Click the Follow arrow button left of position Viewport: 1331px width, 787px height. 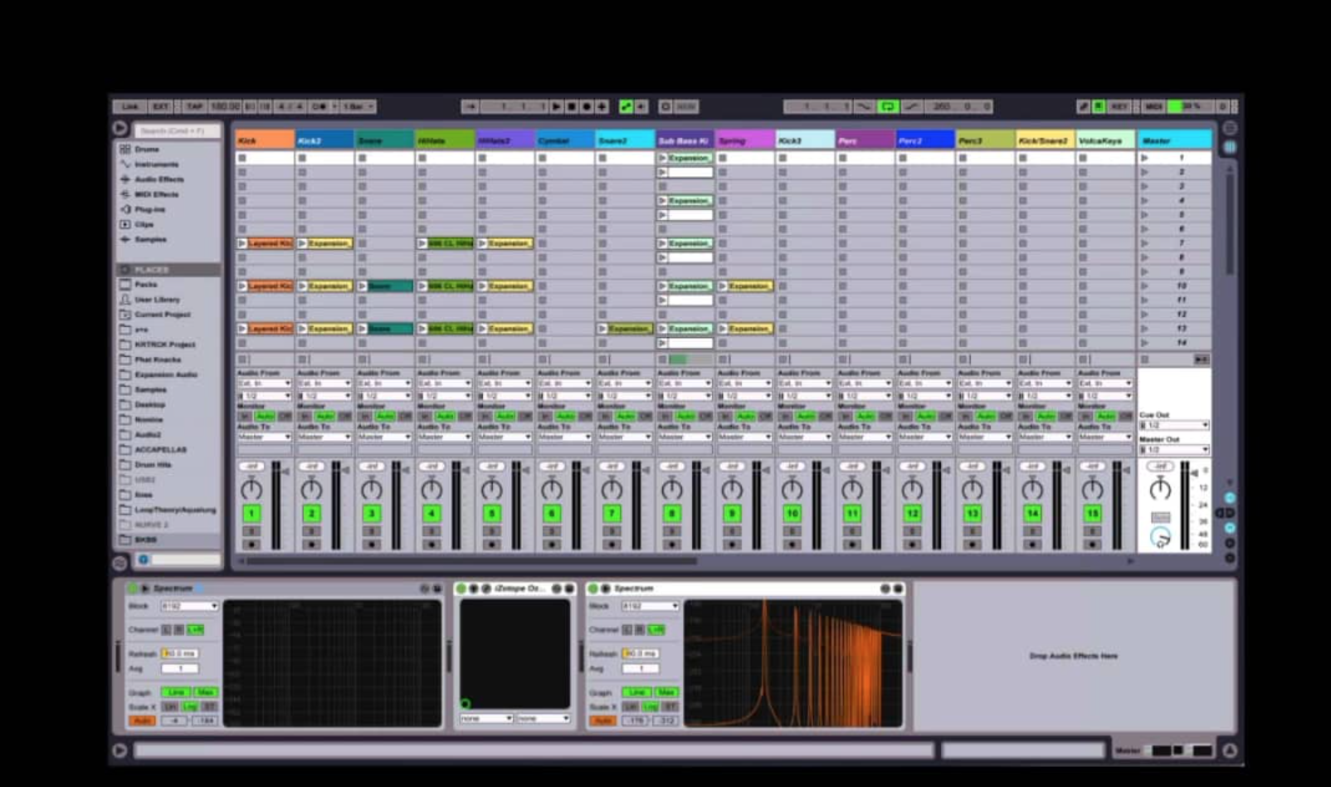coord(470,106)
